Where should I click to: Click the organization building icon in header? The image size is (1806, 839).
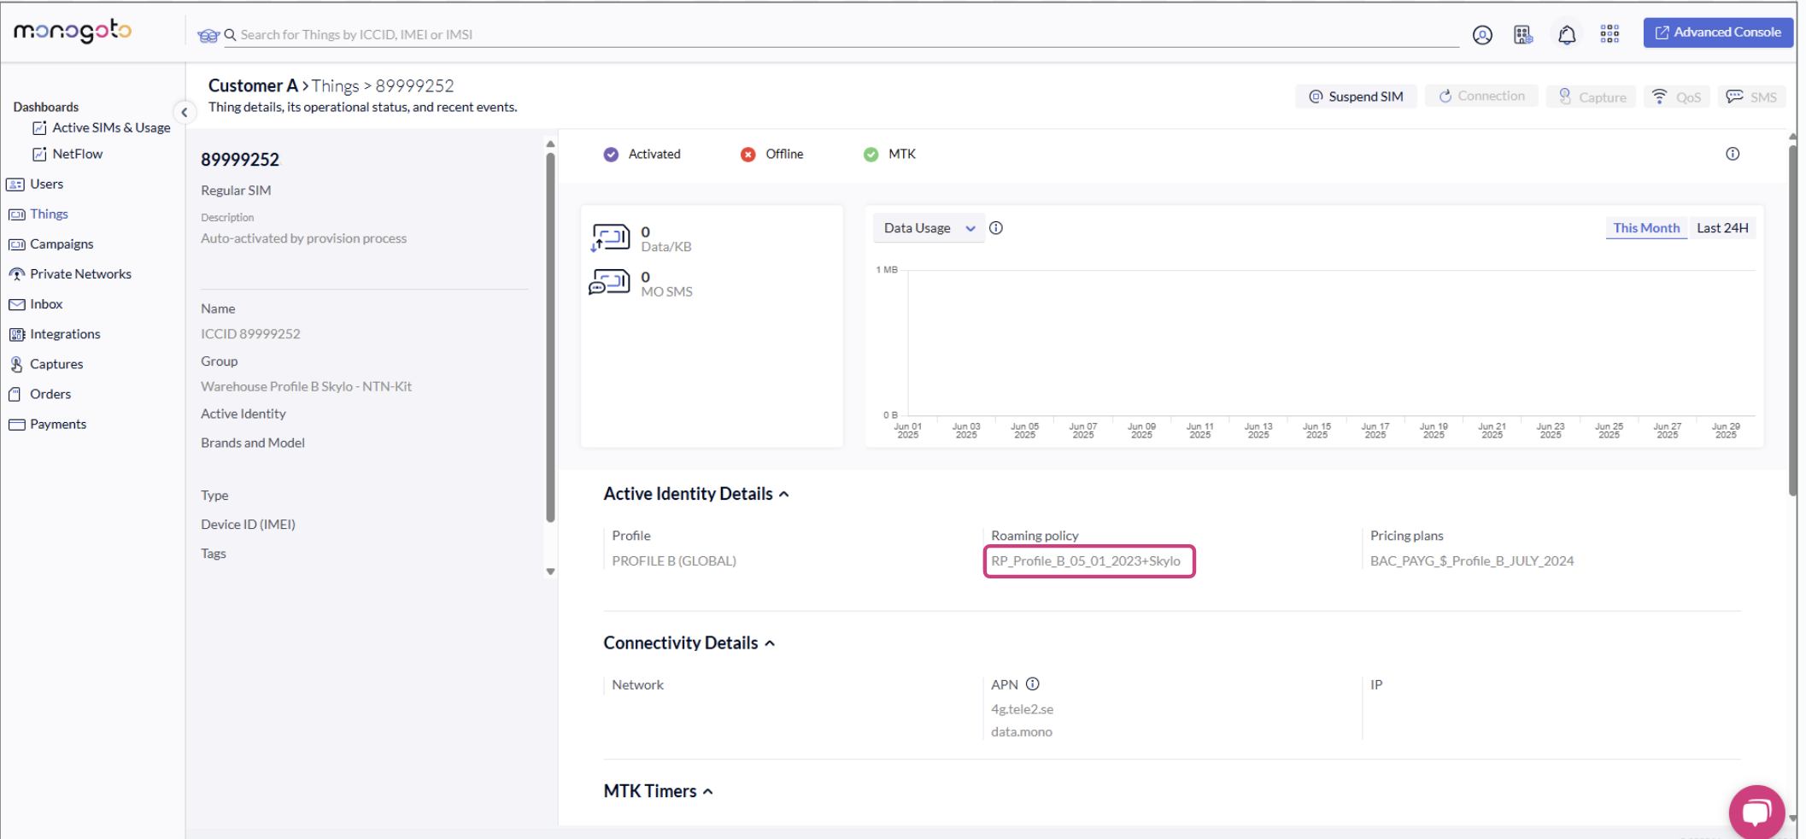1522,34
